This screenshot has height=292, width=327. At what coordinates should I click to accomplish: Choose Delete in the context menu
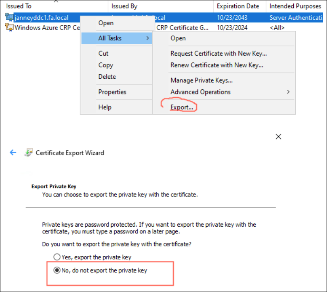coord(107,77)
